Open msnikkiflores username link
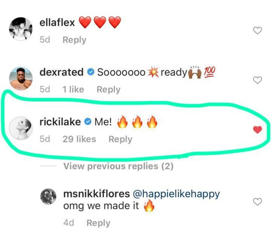278x239 pixels. pos(96,194)
